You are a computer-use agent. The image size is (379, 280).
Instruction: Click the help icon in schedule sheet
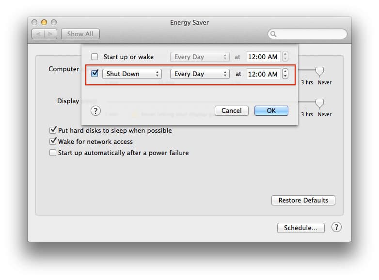click(95, 111)
